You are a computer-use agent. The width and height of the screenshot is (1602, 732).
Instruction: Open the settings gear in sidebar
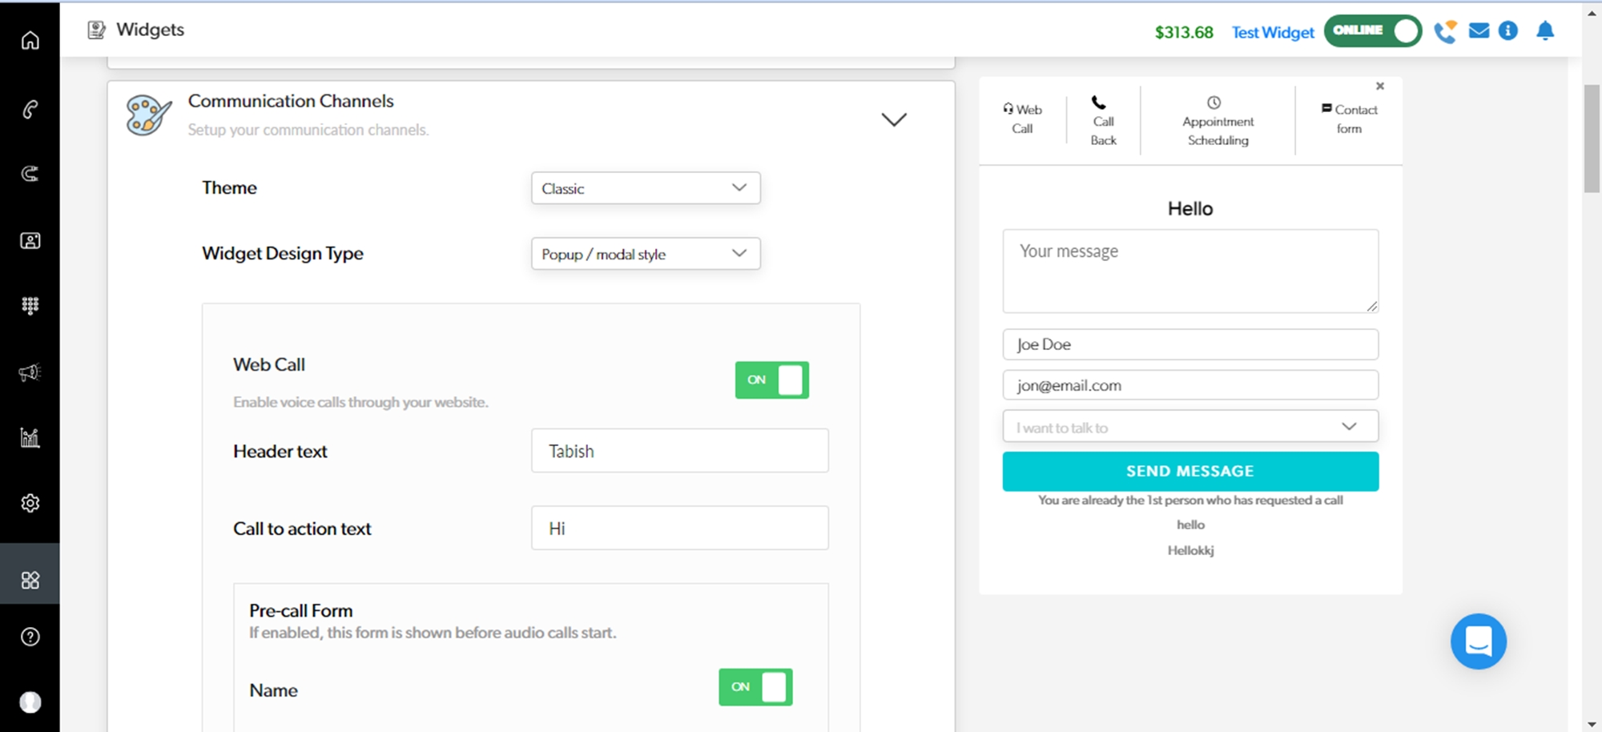click(30, 503)
